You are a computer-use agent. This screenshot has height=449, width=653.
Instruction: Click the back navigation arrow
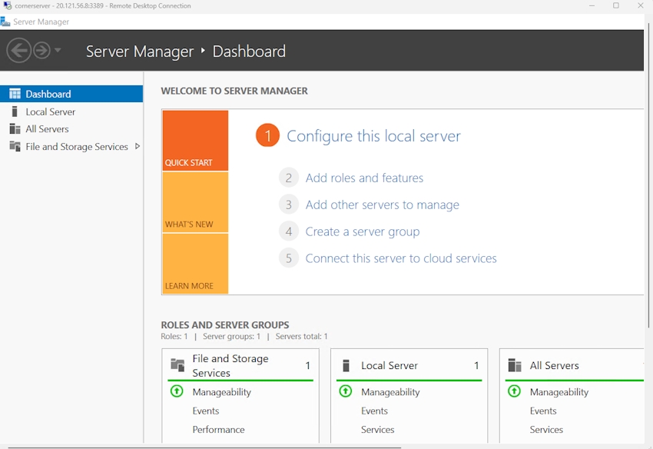coord(20,51)
